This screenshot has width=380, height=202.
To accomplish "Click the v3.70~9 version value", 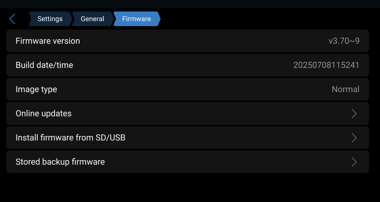I will [x=344, y=41].
